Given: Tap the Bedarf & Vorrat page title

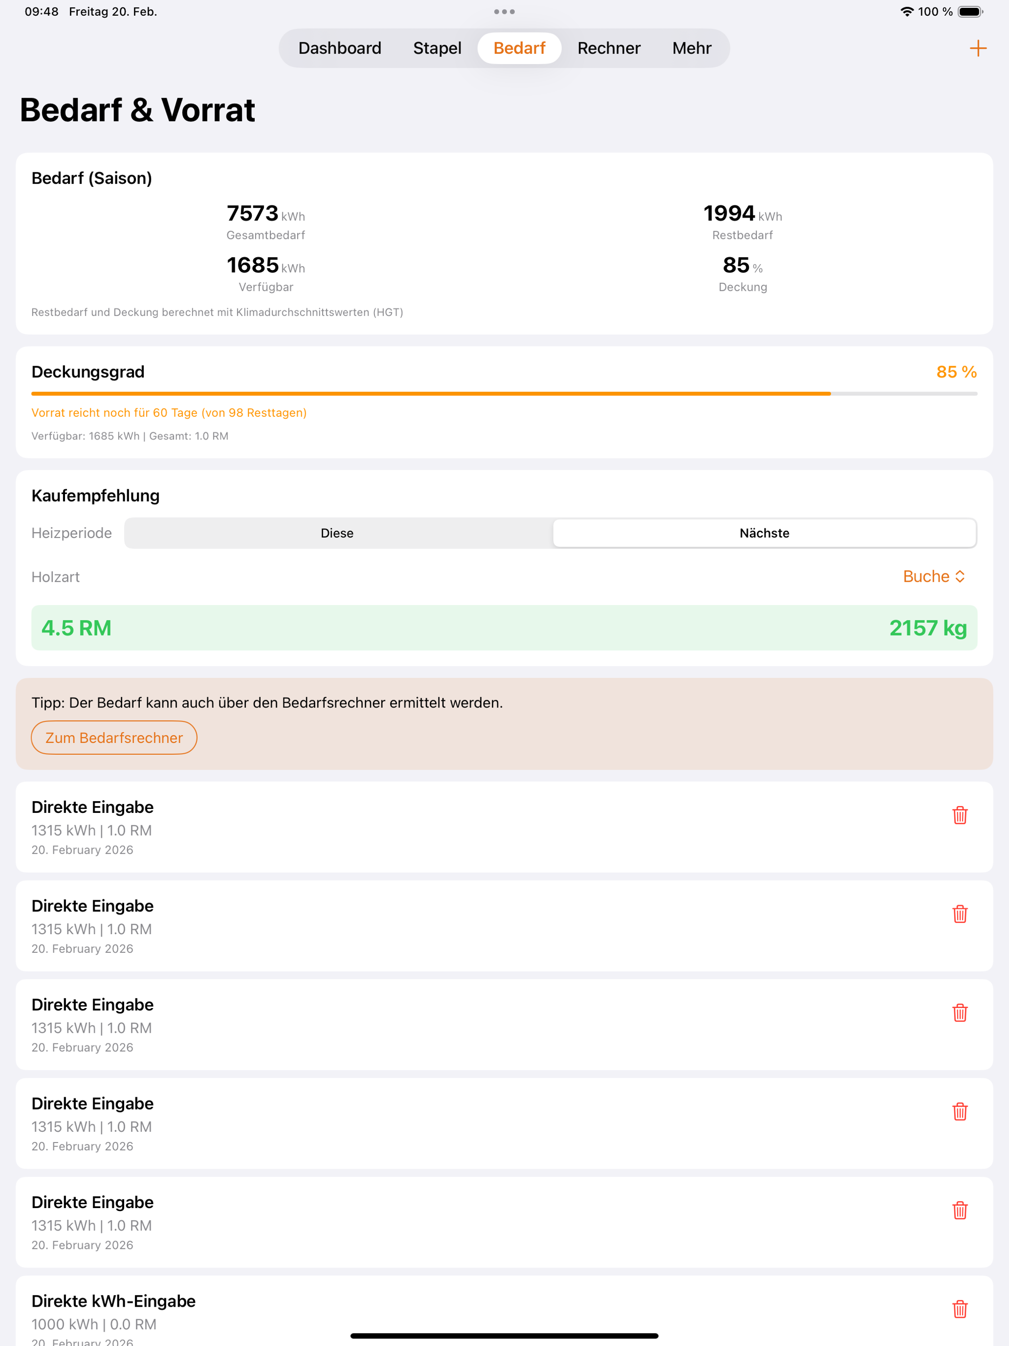Looking at the screenshot, I should click(137, 110).
